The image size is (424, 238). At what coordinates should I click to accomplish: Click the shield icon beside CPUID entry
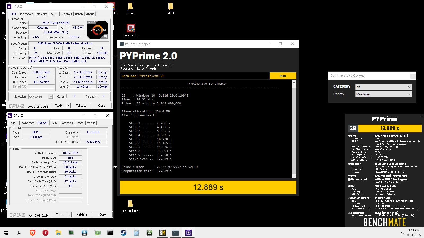pos(419,141)
